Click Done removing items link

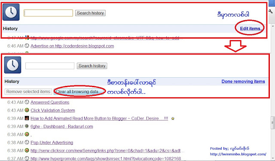point(243,82)
